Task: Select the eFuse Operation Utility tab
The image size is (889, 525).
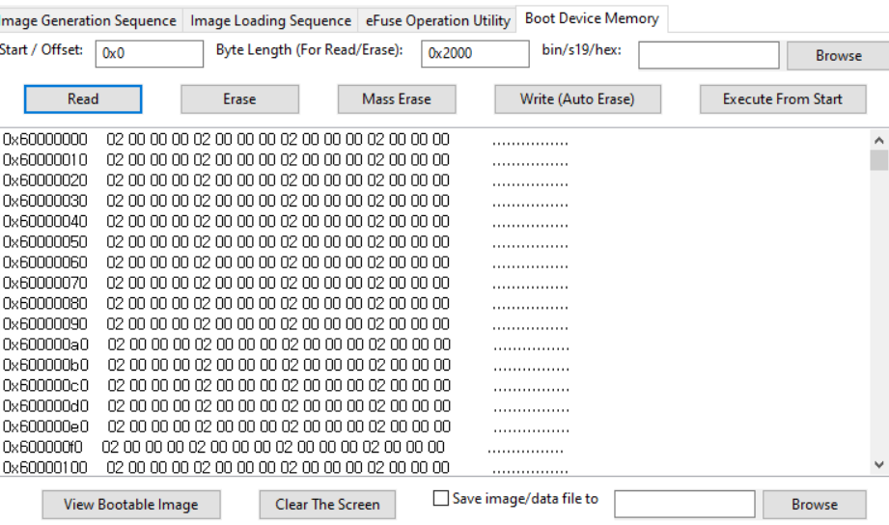Action: (437, 20)
